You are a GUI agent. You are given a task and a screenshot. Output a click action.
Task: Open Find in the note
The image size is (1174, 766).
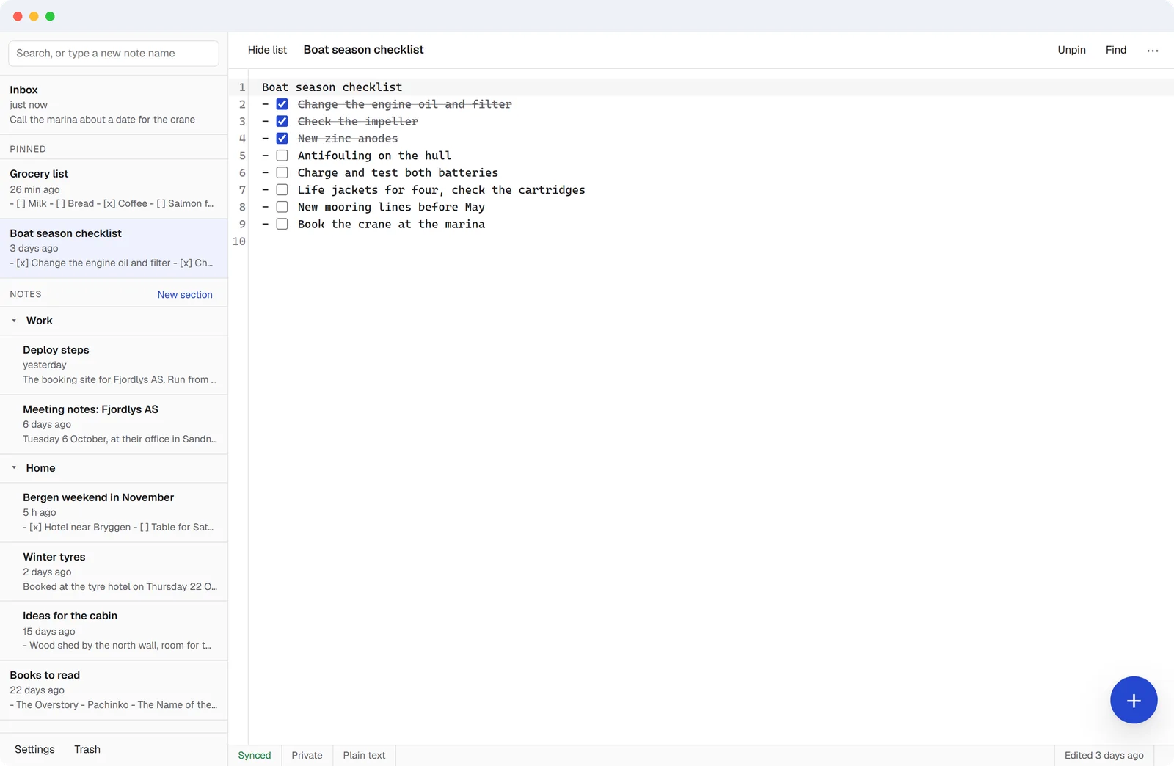[x=1116, y=50]
